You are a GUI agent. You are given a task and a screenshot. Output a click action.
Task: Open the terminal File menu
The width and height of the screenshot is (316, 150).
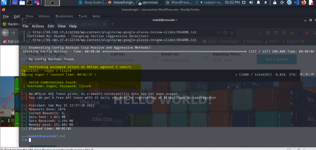[25, 26]
